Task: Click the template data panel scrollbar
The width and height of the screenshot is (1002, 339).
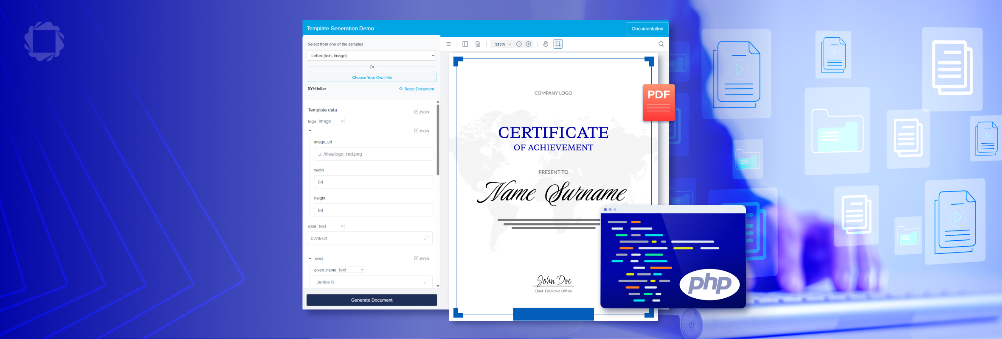Action: point(438,140)
